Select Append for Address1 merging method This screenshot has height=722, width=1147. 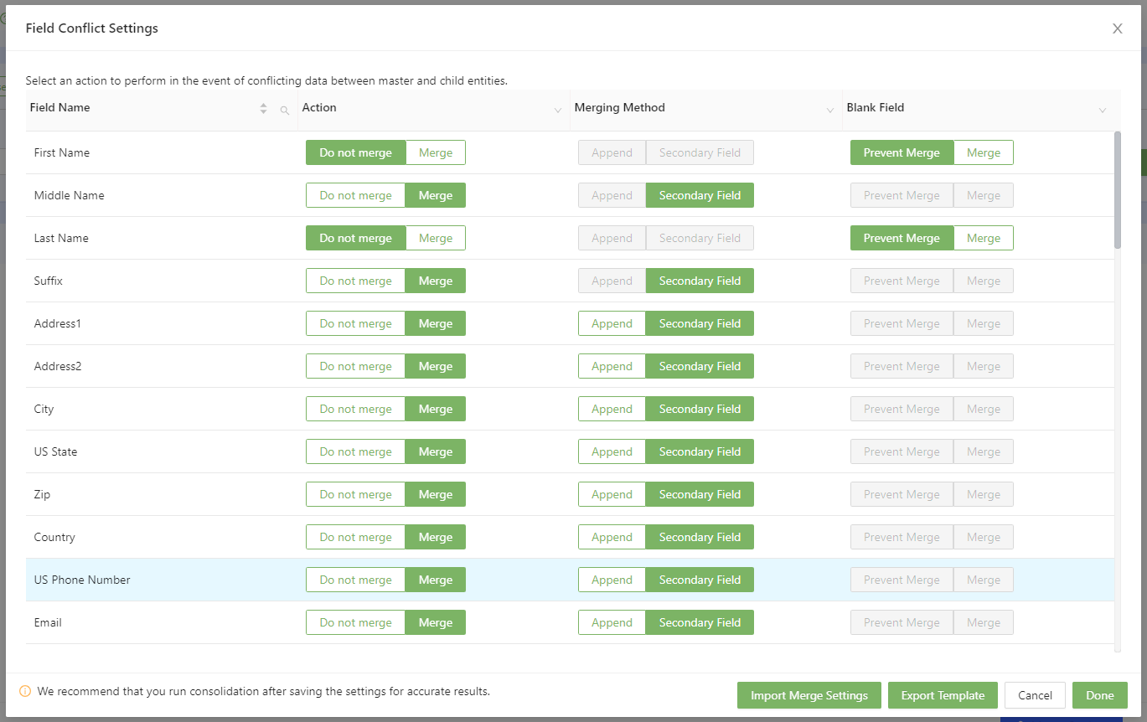tap(612, 323)
